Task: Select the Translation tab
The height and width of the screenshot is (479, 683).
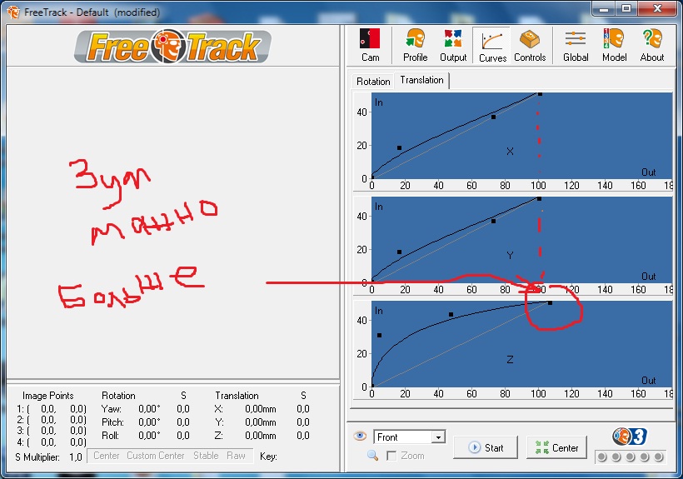Action: pyautogui.click(x=421, y=80)
